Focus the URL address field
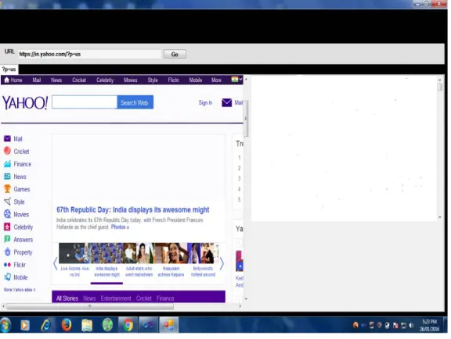 pyautogui.click(x=90, y=54)
